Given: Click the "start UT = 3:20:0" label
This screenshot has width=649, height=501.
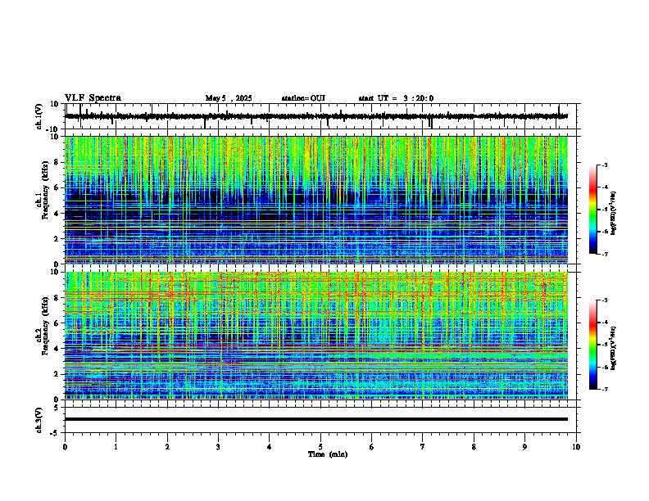Looking at the screenshot, I should pyautogui.click(x=396, y=98).
